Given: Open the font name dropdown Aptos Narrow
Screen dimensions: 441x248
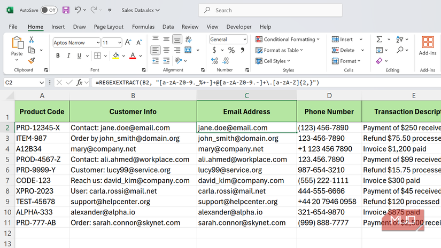Looking at the screenshot, I should 98,43.
